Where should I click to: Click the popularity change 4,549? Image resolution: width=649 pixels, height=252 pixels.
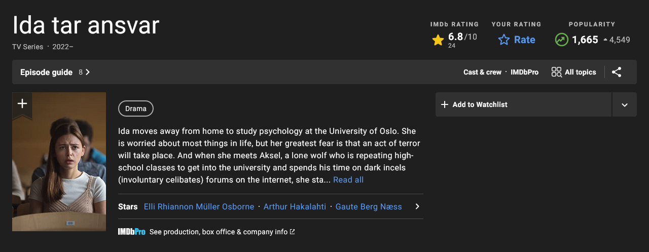pyautogui.click(x=620, y=40)
